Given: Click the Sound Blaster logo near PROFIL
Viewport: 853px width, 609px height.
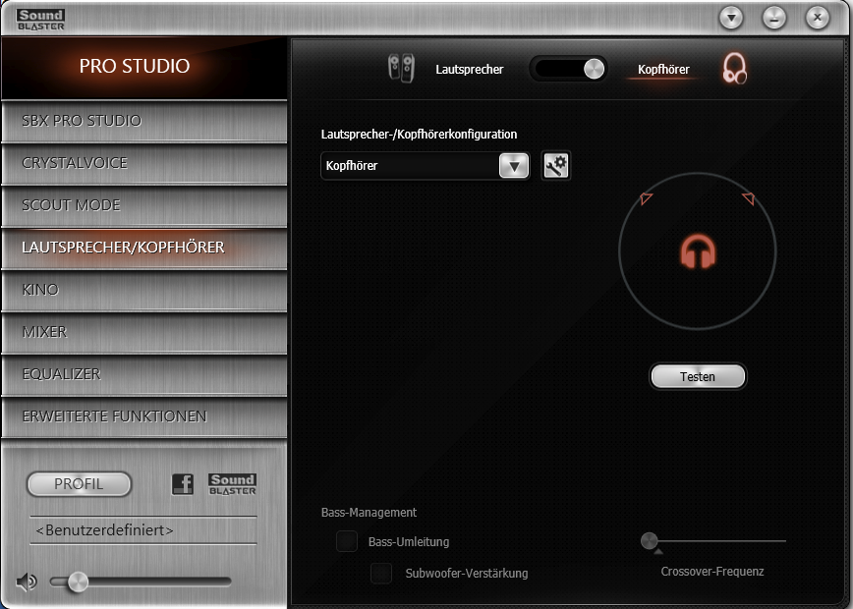Looking at the screenshot, I should click(x=232, y=483).
